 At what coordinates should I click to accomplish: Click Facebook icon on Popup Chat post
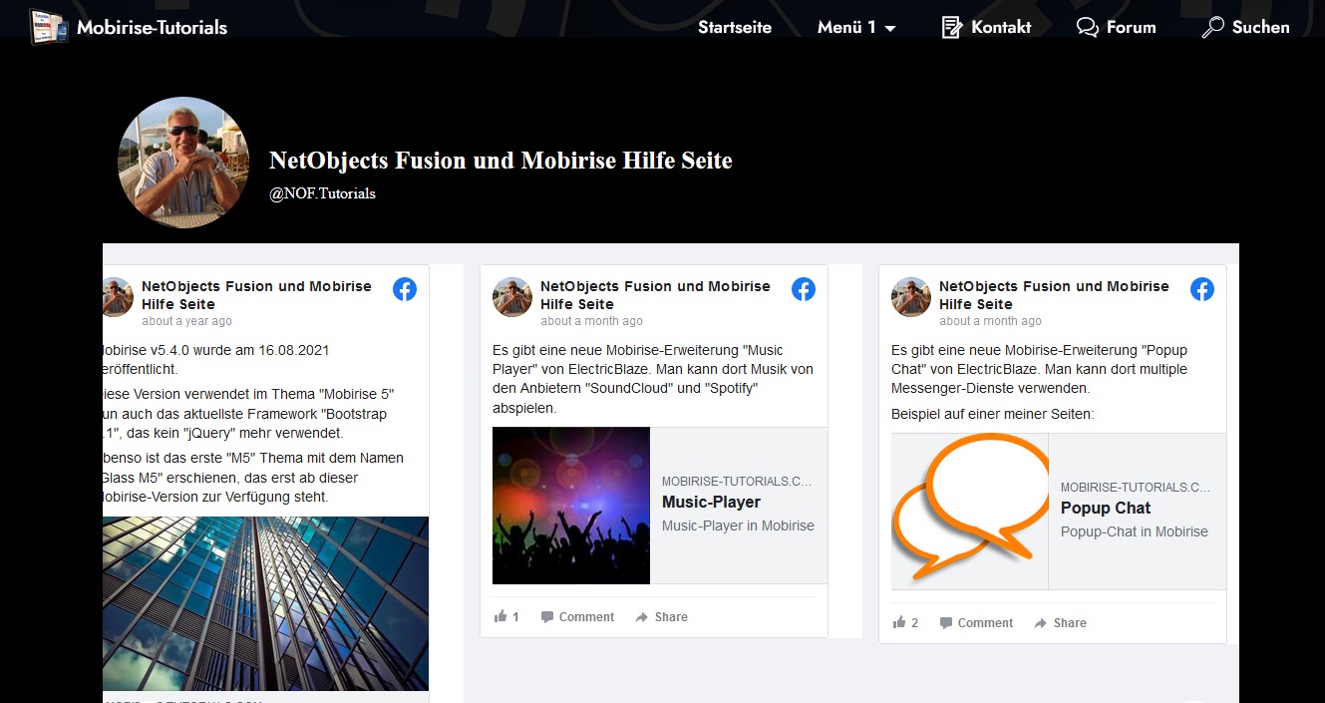coord(1202,289)
